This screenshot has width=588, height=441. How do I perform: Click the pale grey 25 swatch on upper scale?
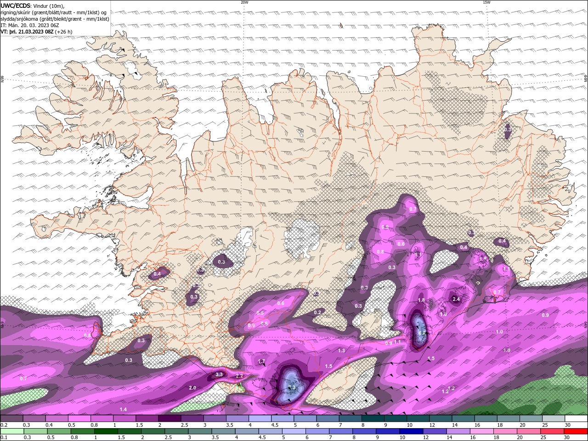coord(554,418)
